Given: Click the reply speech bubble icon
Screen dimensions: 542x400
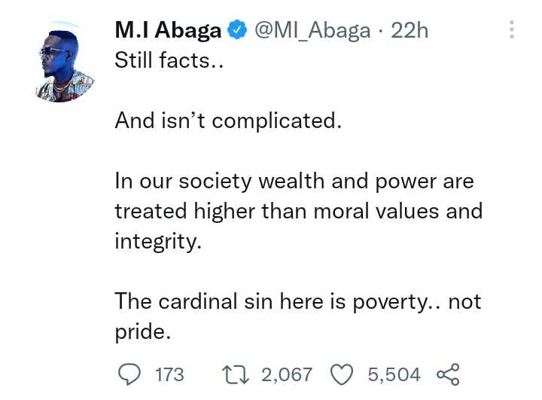Looking at the screenshot, I should coord(129,374).
